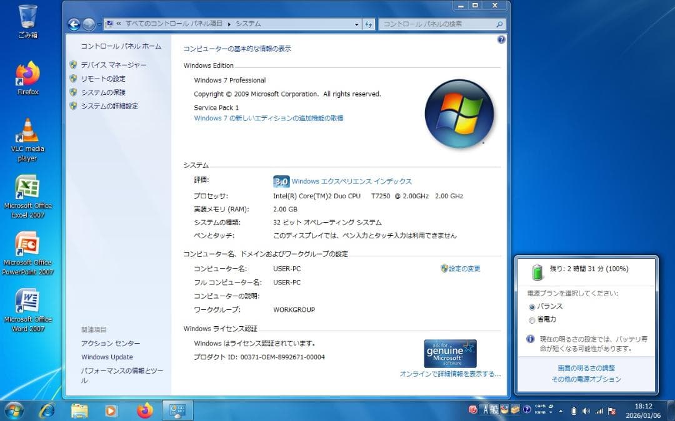Image resolution: width=675 pixels, height=421 pixels.
Task: Select the Firefox desktop shortcut
Action: pyautogui.click(x=28, y=78)
